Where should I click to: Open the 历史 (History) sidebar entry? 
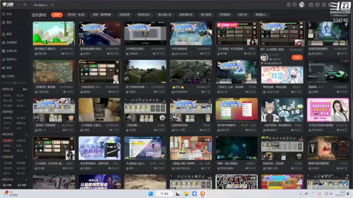point(7,23)
